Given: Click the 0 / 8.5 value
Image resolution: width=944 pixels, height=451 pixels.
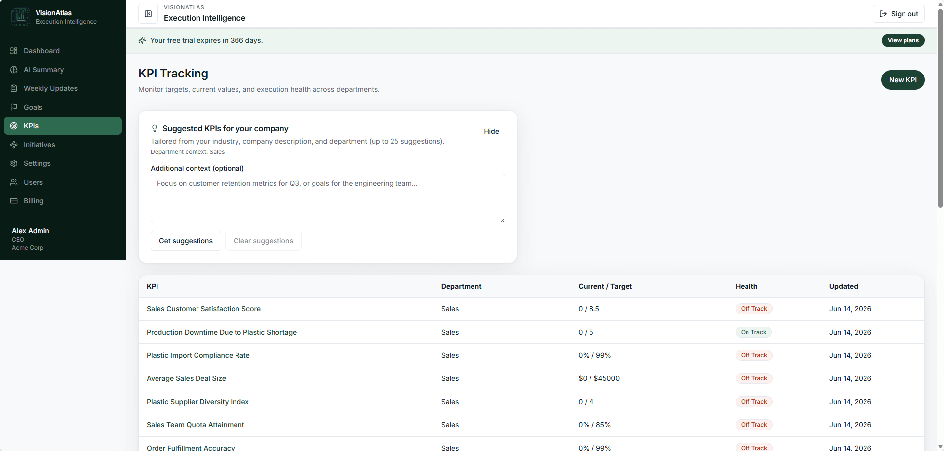Looking at the screenshot, I should point(589,309).
